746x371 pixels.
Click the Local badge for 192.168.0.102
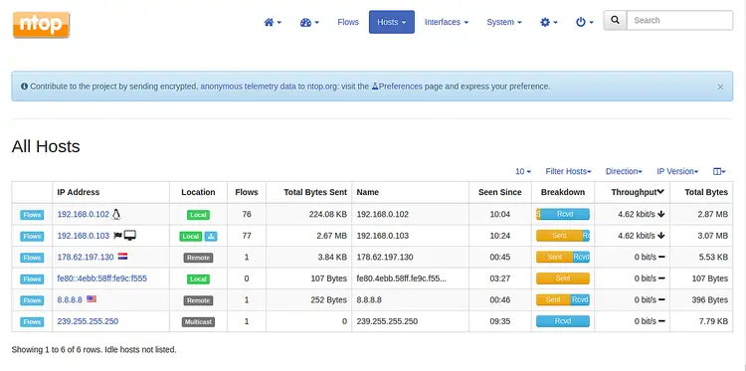198,215
